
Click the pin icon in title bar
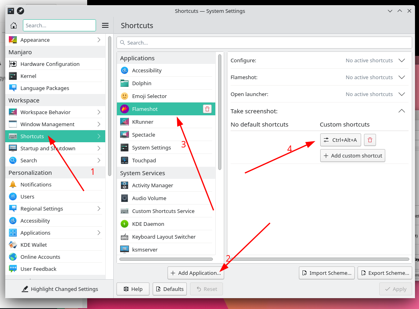[20, 11]
